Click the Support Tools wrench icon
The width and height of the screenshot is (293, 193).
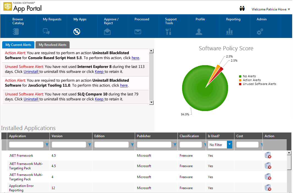click(x=168, y=32)
